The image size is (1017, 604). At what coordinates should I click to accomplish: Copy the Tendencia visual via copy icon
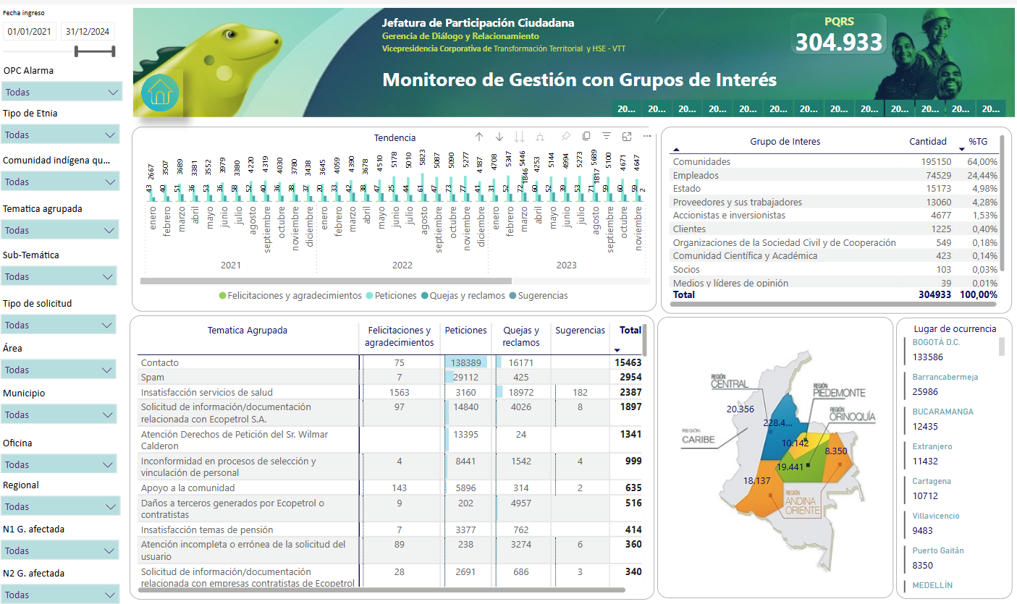pyautogui.click(x=586, y=137)
